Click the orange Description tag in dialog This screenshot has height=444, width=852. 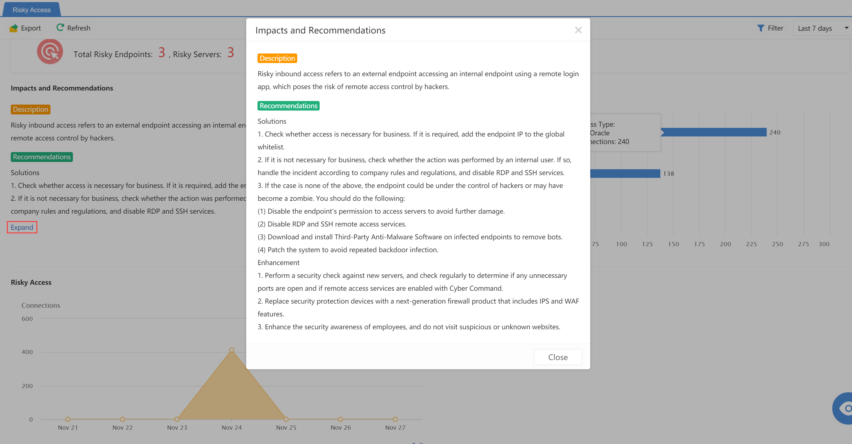[277, 58]
